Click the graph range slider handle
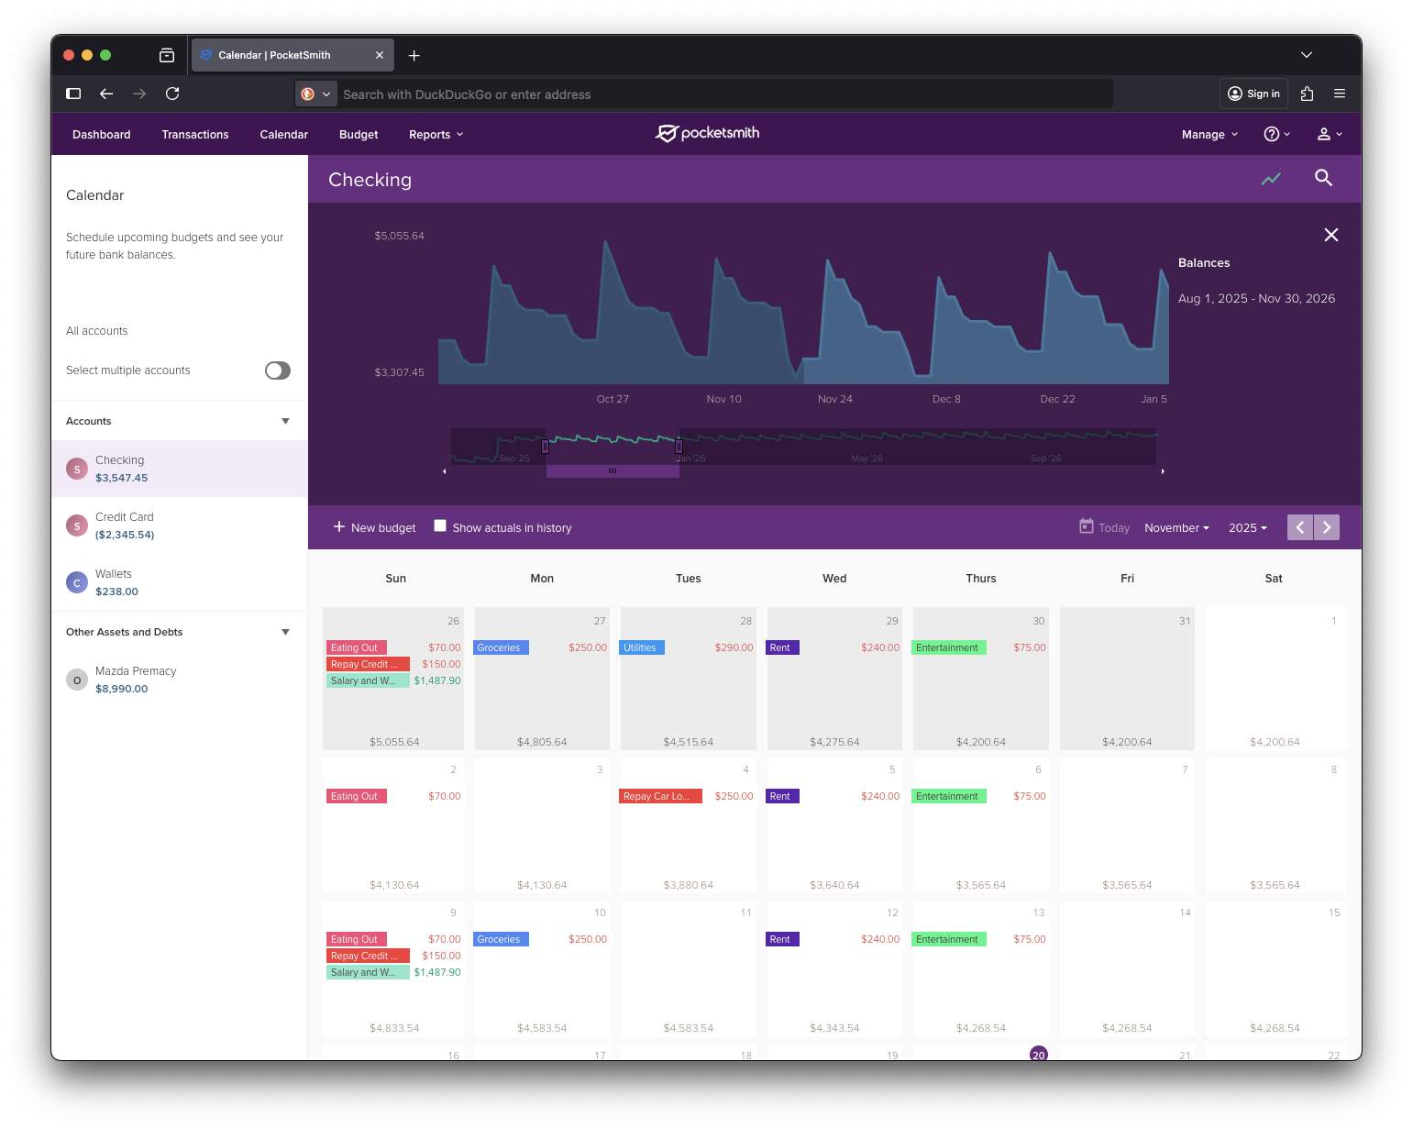 (x=613, y=470)
